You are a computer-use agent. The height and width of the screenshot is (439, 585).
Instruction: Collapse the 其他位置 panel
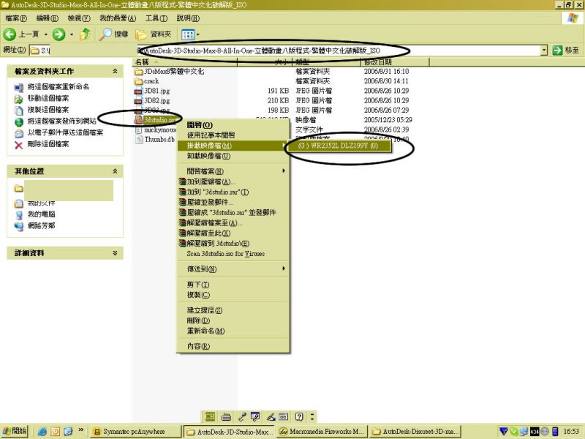click(x=115, y=171)
